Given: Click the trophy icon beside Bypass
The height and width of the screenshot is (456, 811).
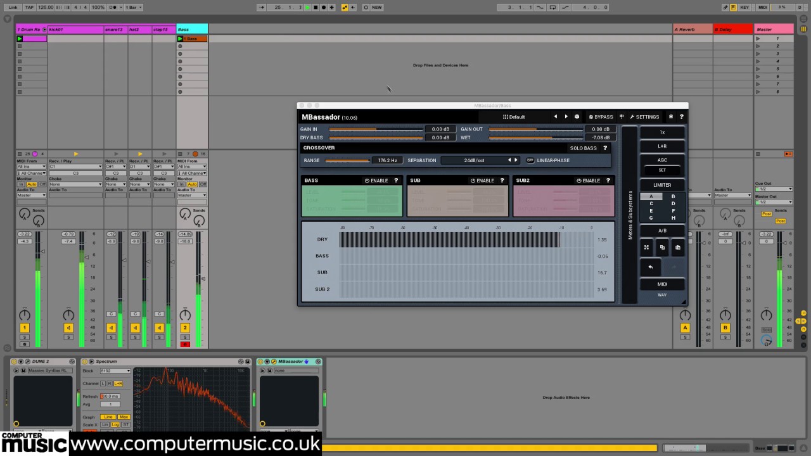Looking at the screenshot, I should pyautogui.click(x=622, y=117).
